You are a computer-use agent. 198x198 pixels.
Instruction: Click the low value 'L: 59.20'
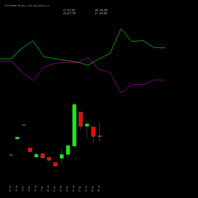click(101, 13)
